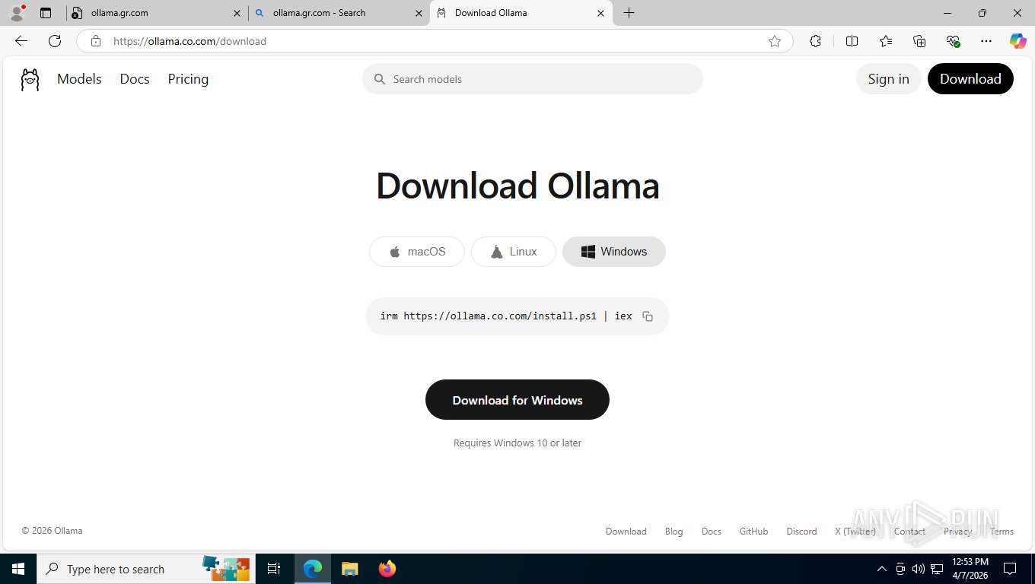Open the footer Download link
1035x584 pixels.
[626, 532]
